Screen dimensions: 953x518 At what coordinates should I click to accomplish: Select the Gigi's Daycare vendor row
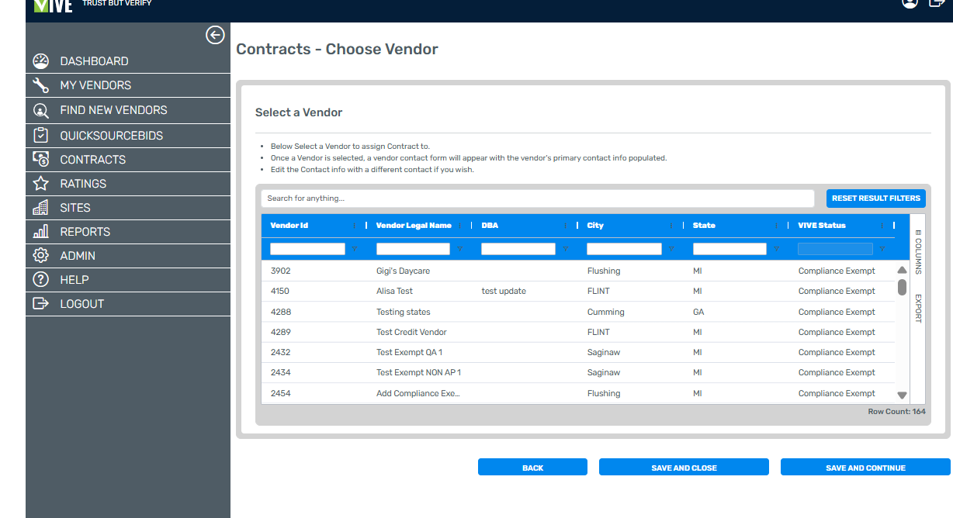(x=578, y=271)
